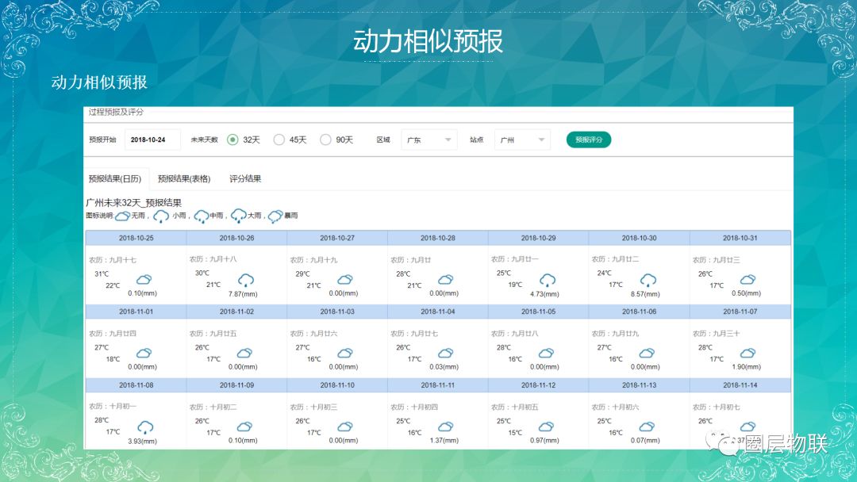
Task: Click the rain icon for 2018-10-30
Action: tap(648, 281)
